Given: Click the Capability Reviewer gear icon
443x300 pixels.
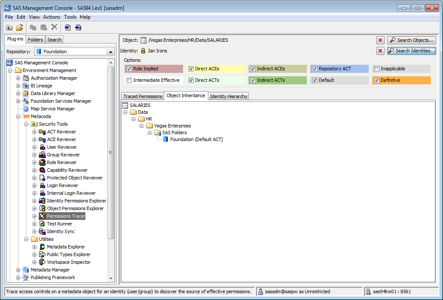Looking at the screenshot, I should 42,170.
